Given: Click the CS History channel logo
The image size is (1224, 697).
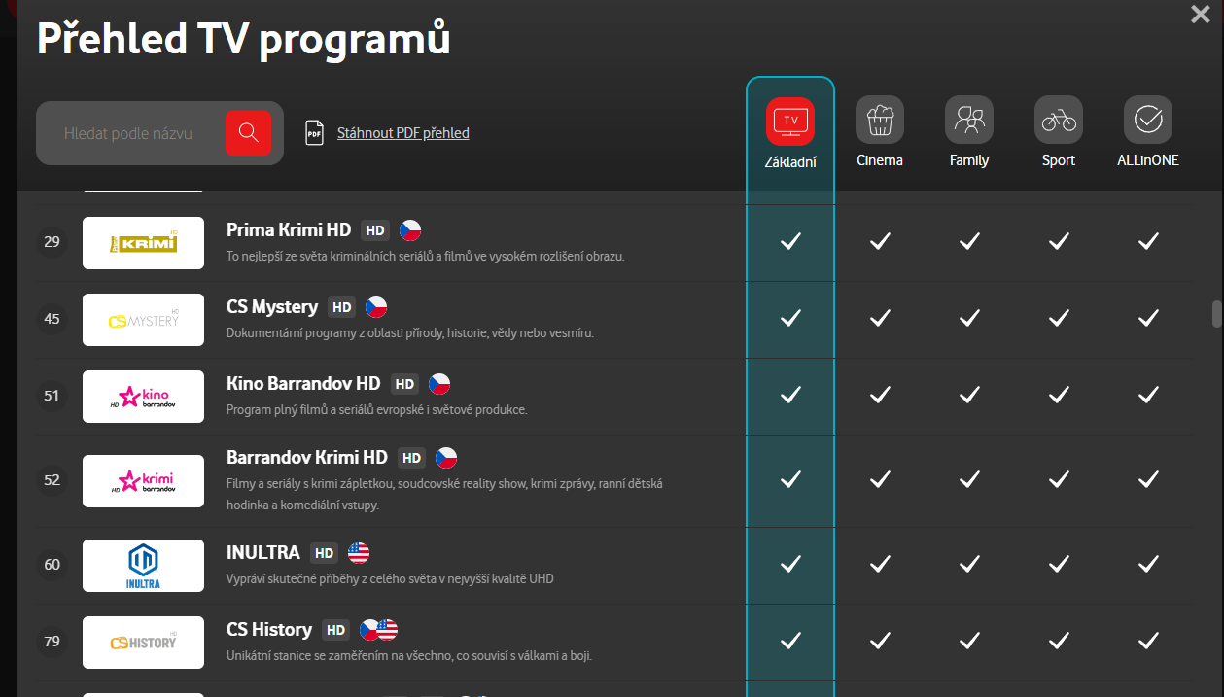Looking at the screenshot, I should [143, 643].
